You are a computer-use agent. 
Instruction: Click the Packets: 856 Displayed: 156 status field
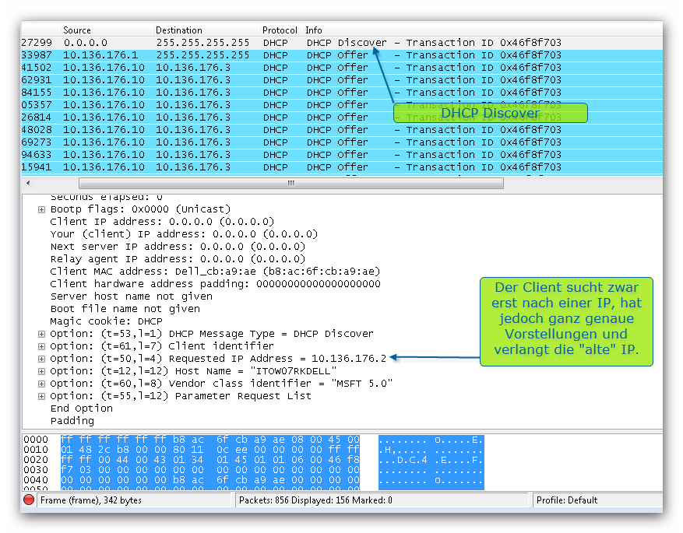pyautogui.click(x=382, y=500)
